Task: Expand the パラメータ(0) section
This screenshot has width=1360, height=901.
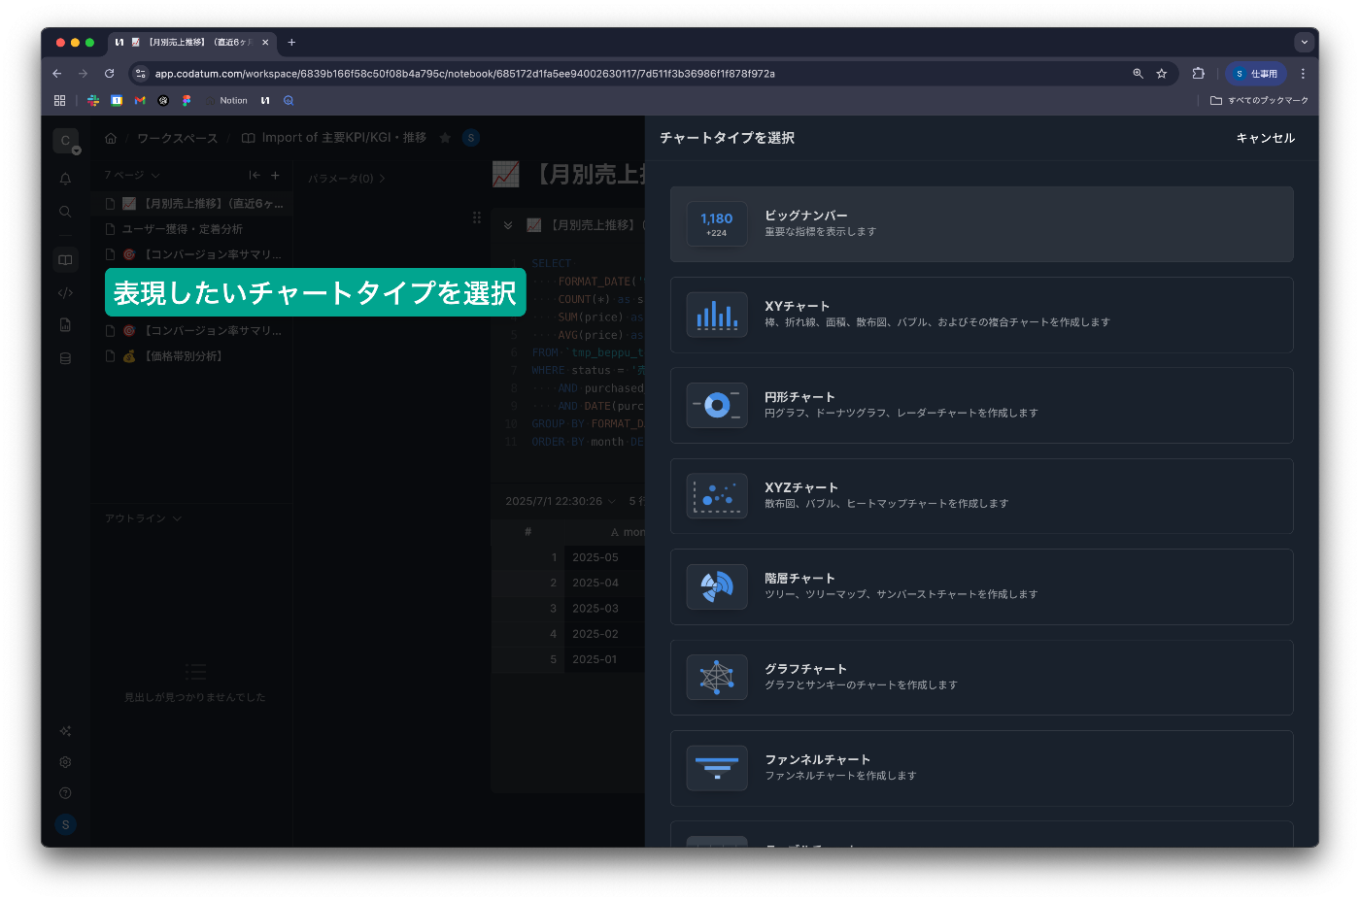Action: pos(347,179)
